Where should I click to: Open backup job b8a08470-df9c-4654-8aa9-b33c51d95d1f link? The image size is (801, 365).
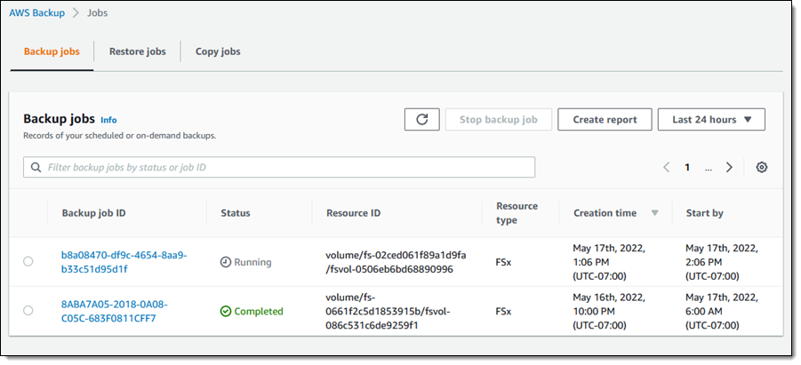pos(124,262)
